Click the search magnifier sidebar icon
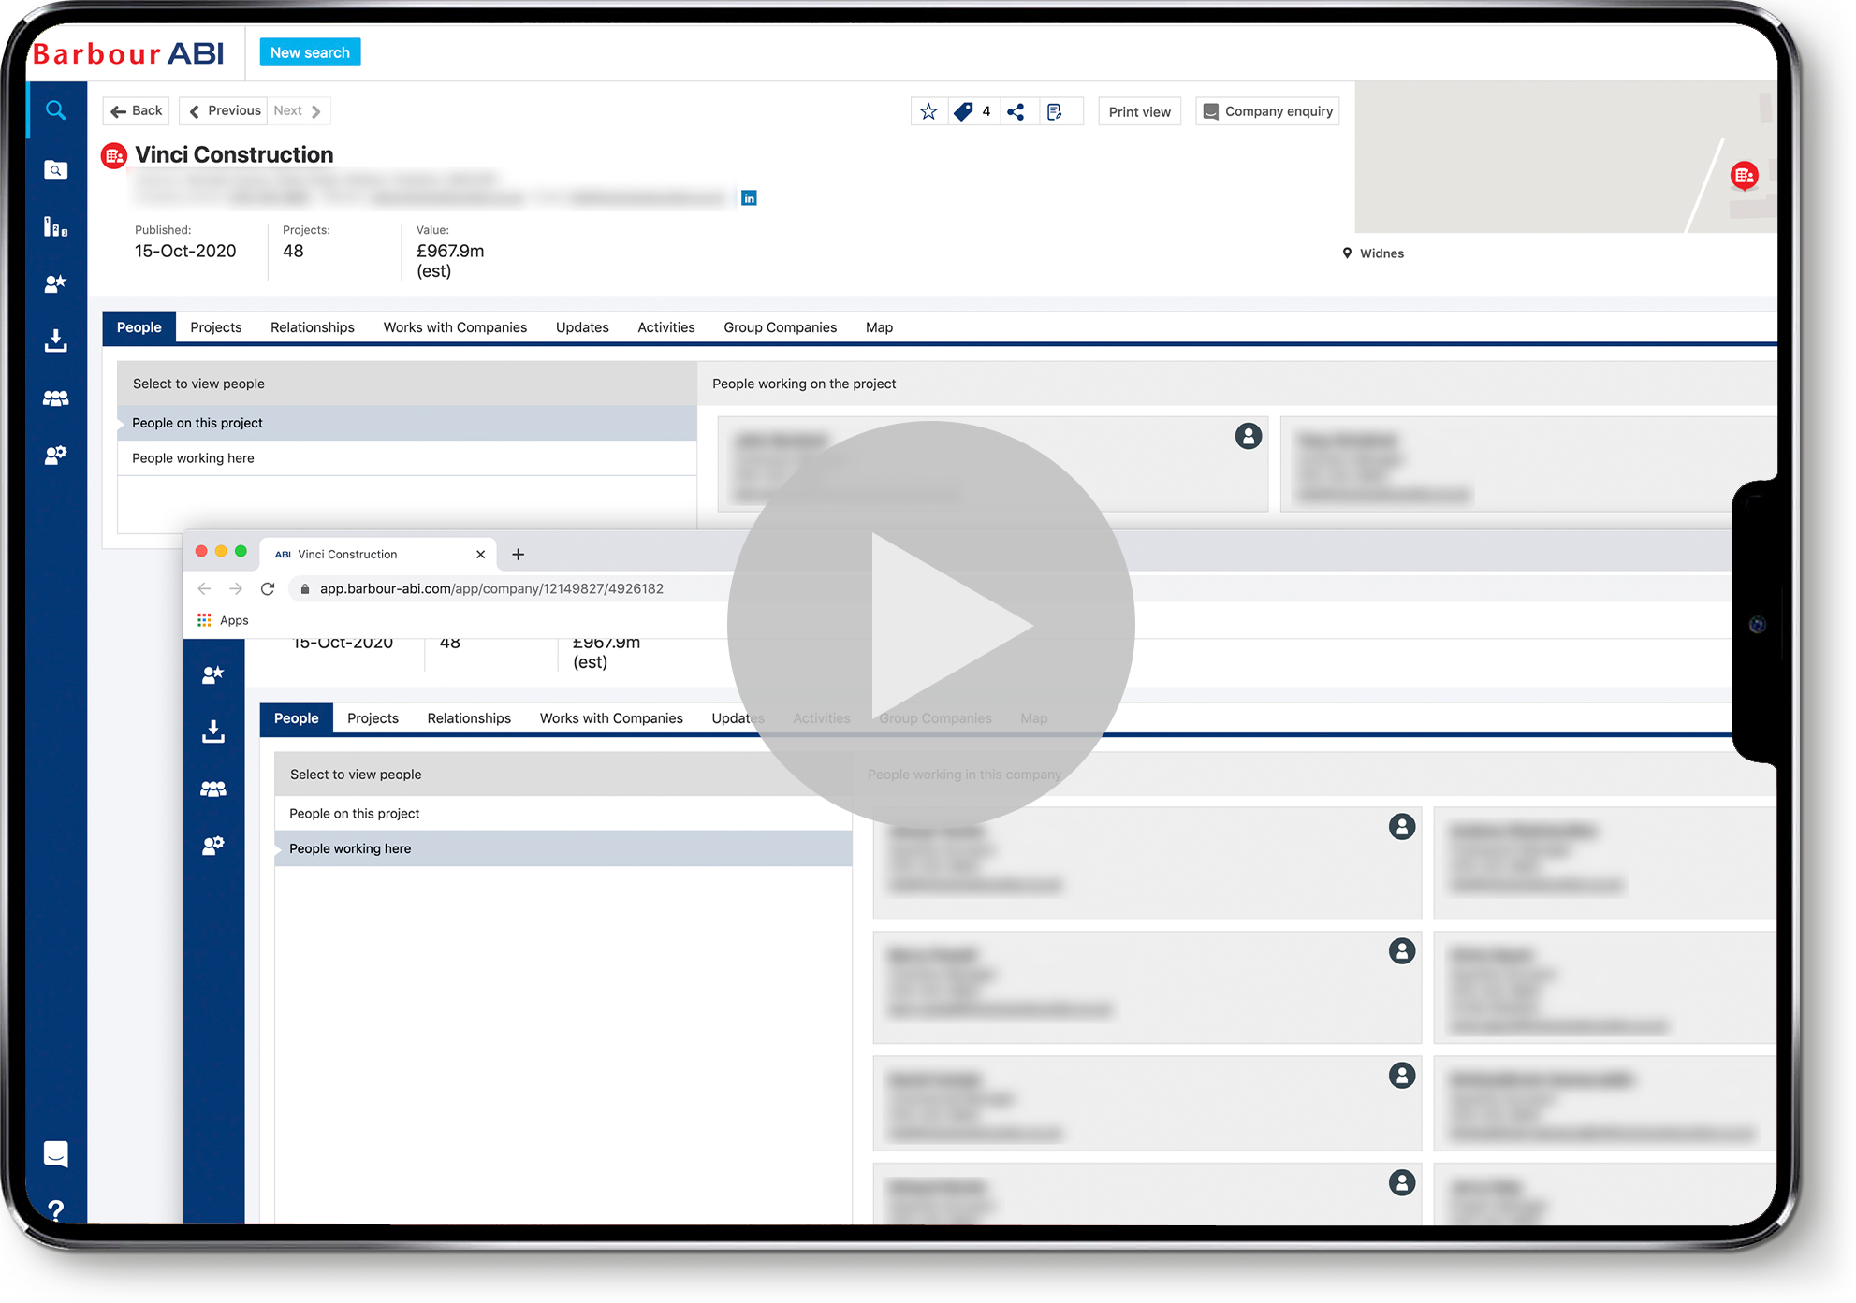Screen dimensions: 1856x1303 pos(55,110)
